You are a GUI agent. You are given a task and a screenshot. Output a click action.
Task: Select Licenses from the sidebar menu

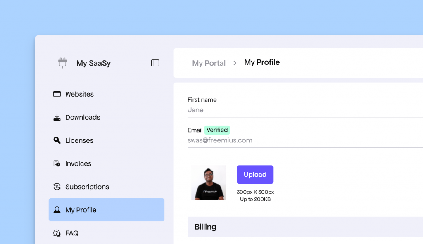pyautogui.click(x=79, y=140)
